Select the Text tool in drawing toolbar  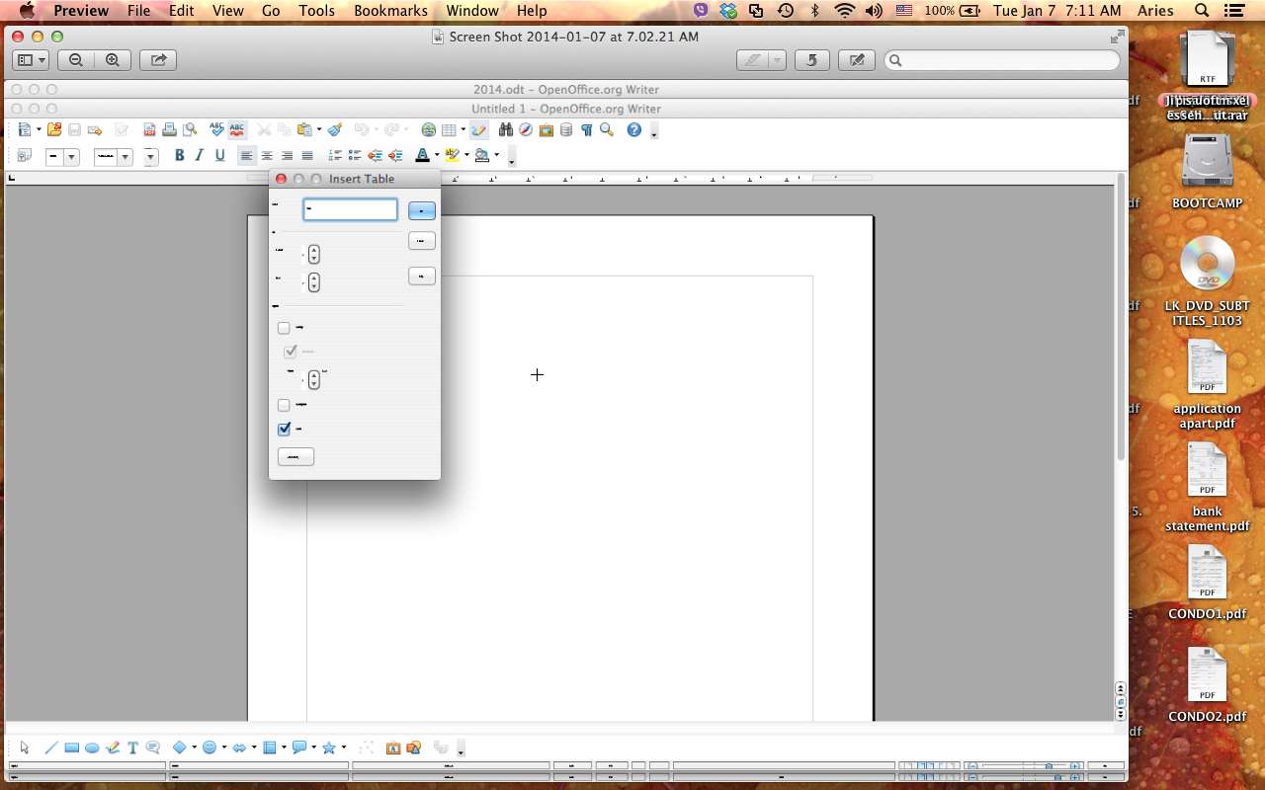coord(132,748)
